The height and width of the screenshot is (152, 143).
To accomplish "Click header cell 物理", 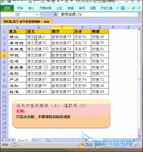I will (x=100, y=32).
